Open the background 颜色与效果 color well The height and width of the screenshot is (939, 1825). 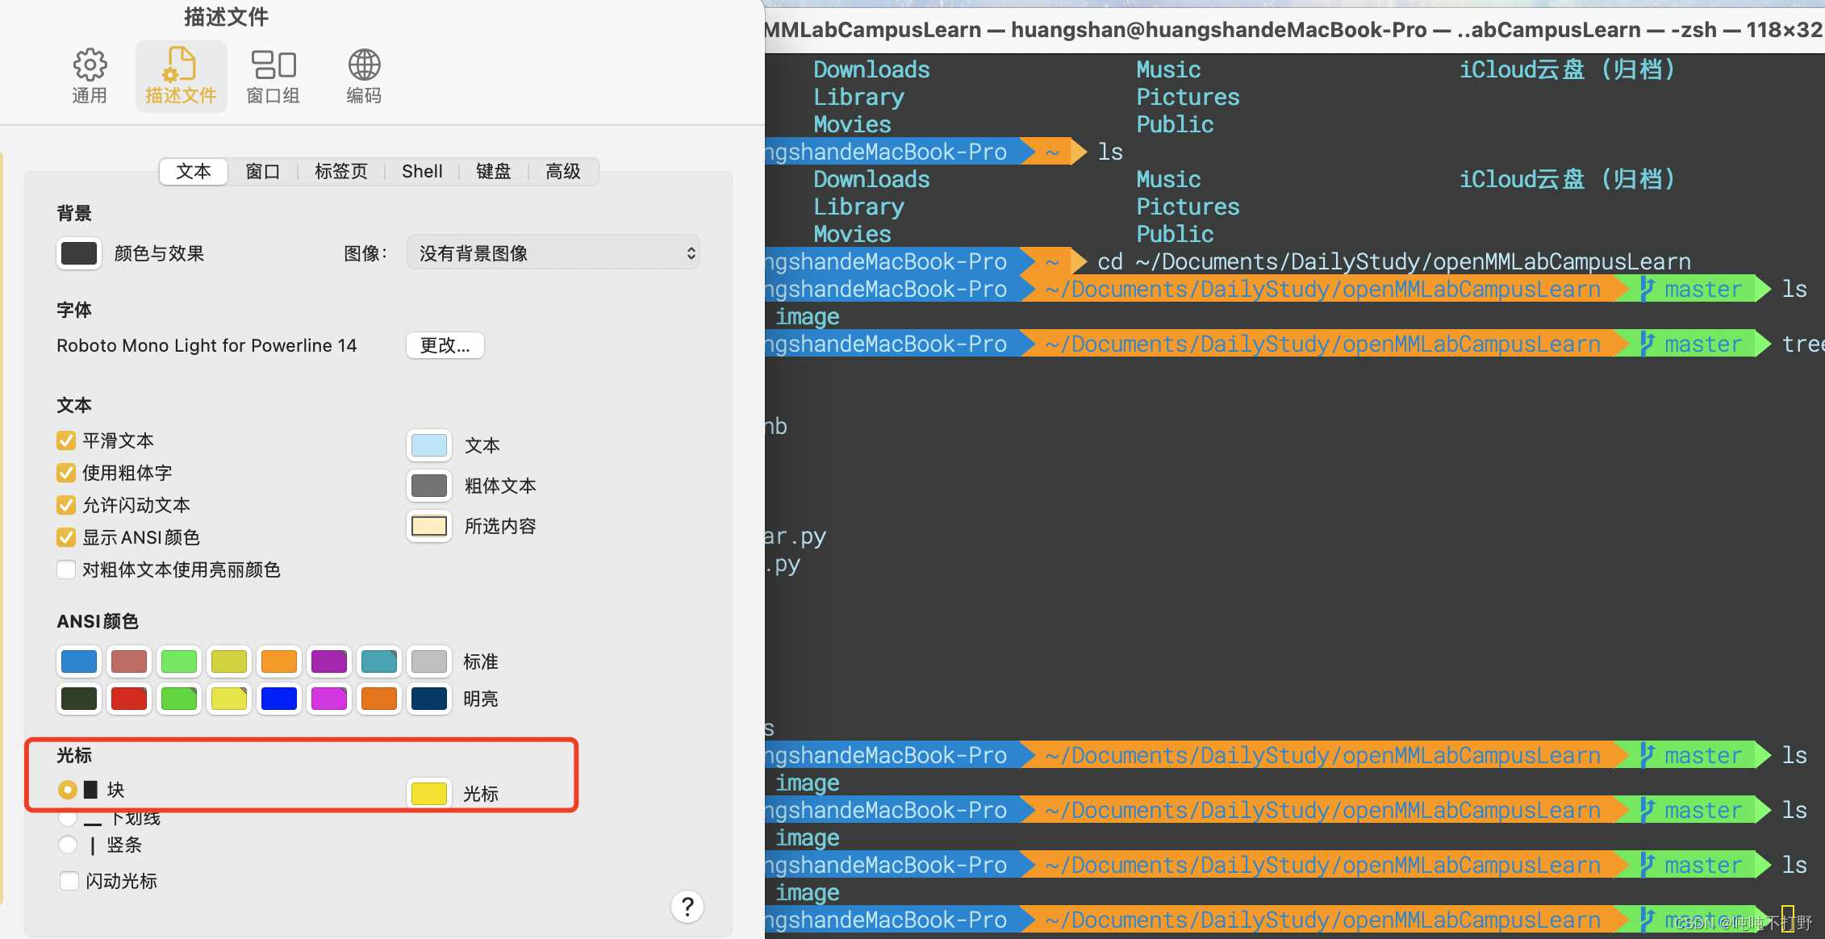tap(79, 253)
